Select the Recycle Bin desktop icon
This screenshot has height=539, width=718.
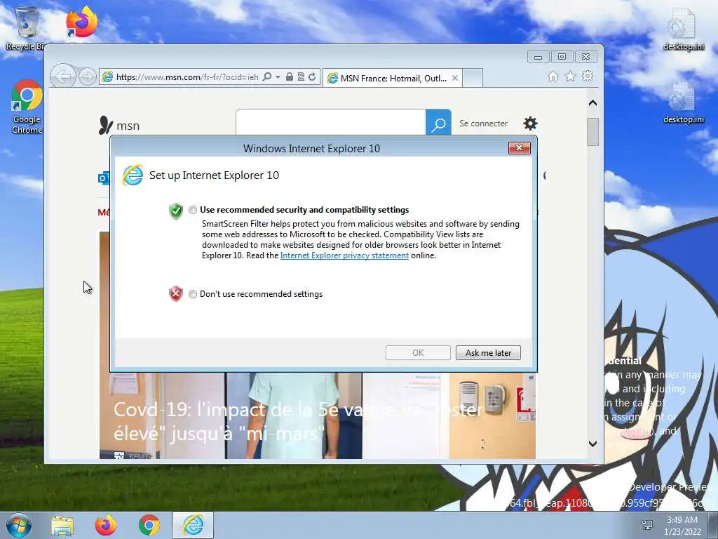click(x=26, y=29)
